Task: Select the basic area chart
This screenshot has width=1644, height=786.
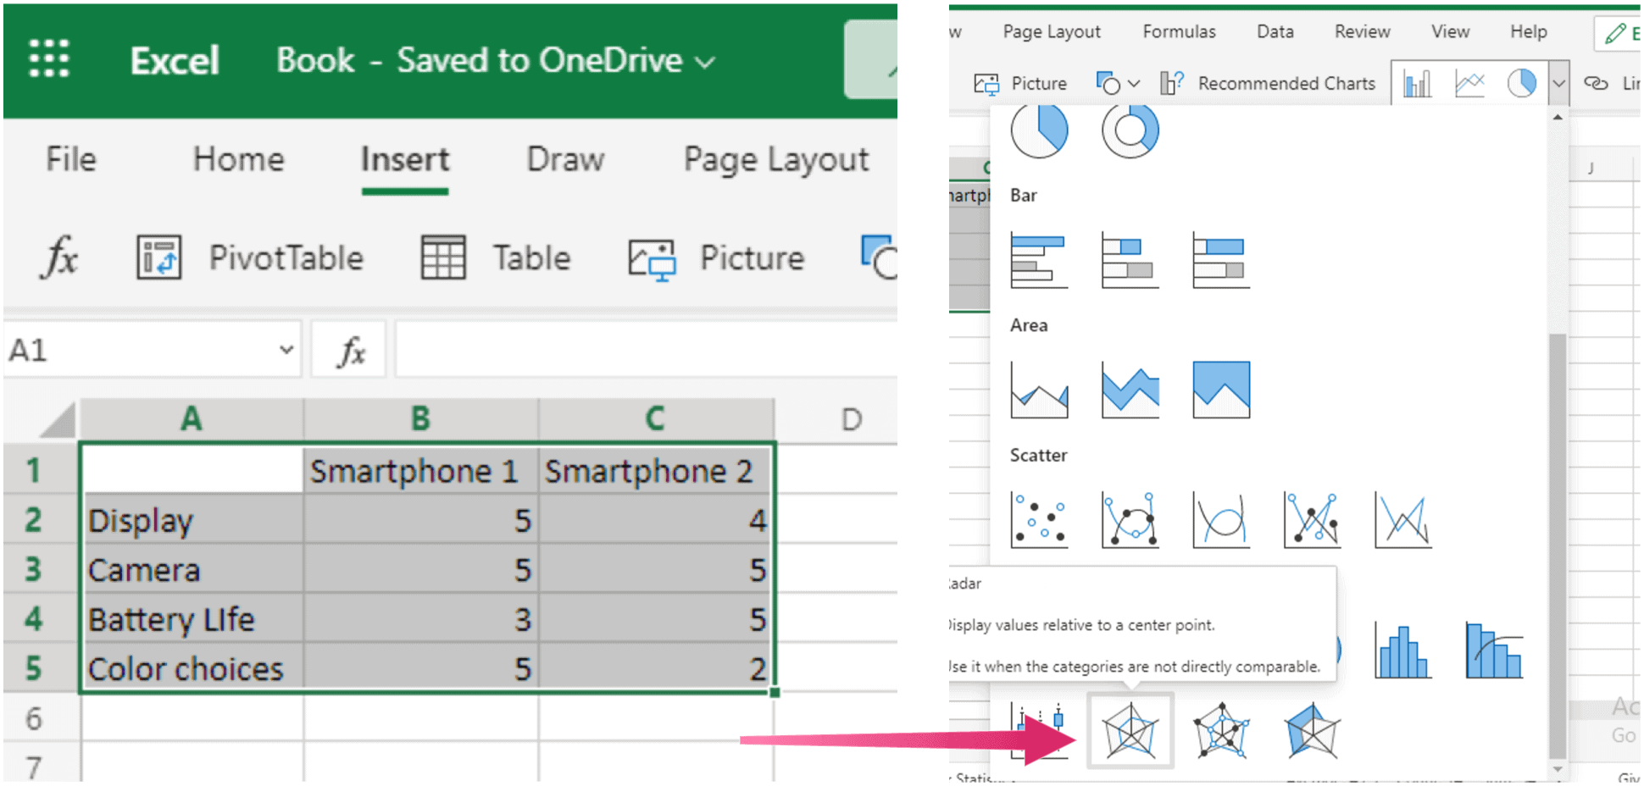Action: coord(1039,390)
